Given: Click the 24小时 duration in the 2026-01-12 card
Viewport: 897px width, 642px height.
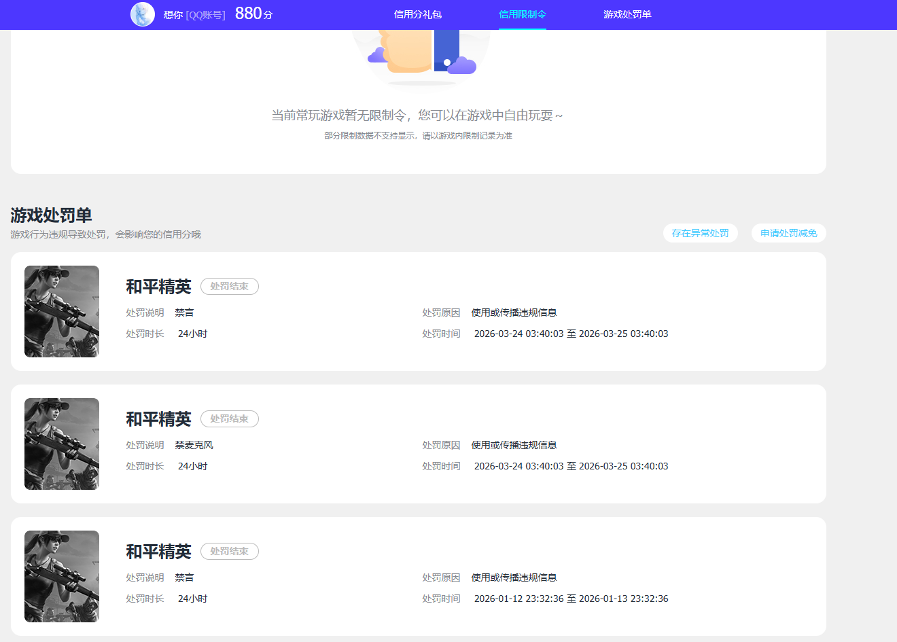Looking at the screenshot, I should (x=193, y=599).
